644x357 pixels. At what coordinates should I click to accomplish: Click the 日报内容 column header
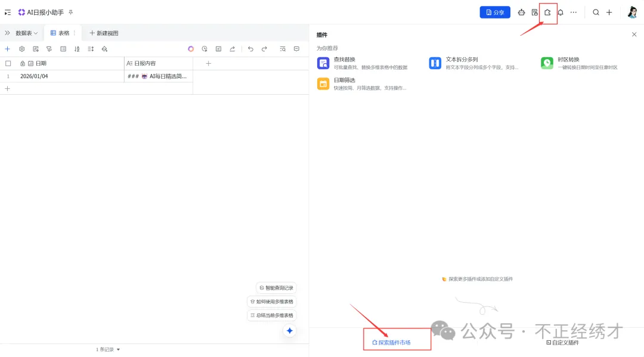click(159, 63)
